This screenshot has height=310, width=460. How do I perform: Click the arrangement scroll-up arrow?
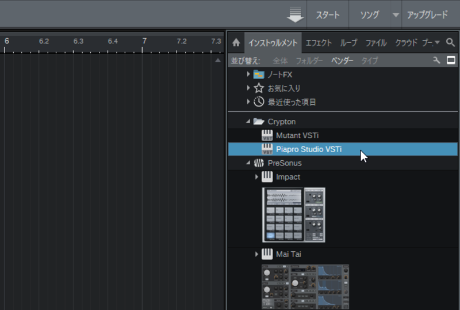coord(218,61)
